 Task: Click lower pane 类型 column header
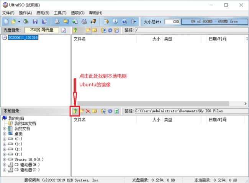click(182, 120)
